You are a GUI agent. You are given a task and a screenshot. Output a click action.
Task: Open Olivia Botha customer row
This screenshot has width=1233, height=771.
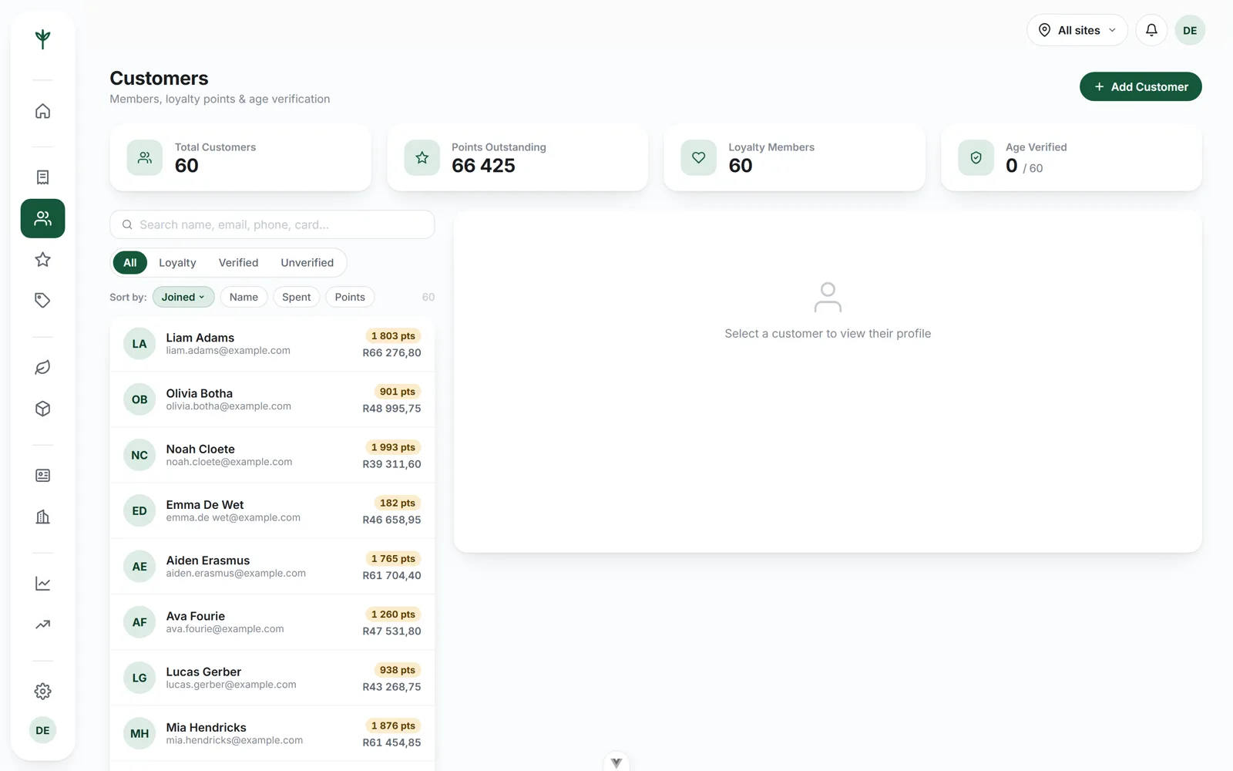tap(272, 399)
